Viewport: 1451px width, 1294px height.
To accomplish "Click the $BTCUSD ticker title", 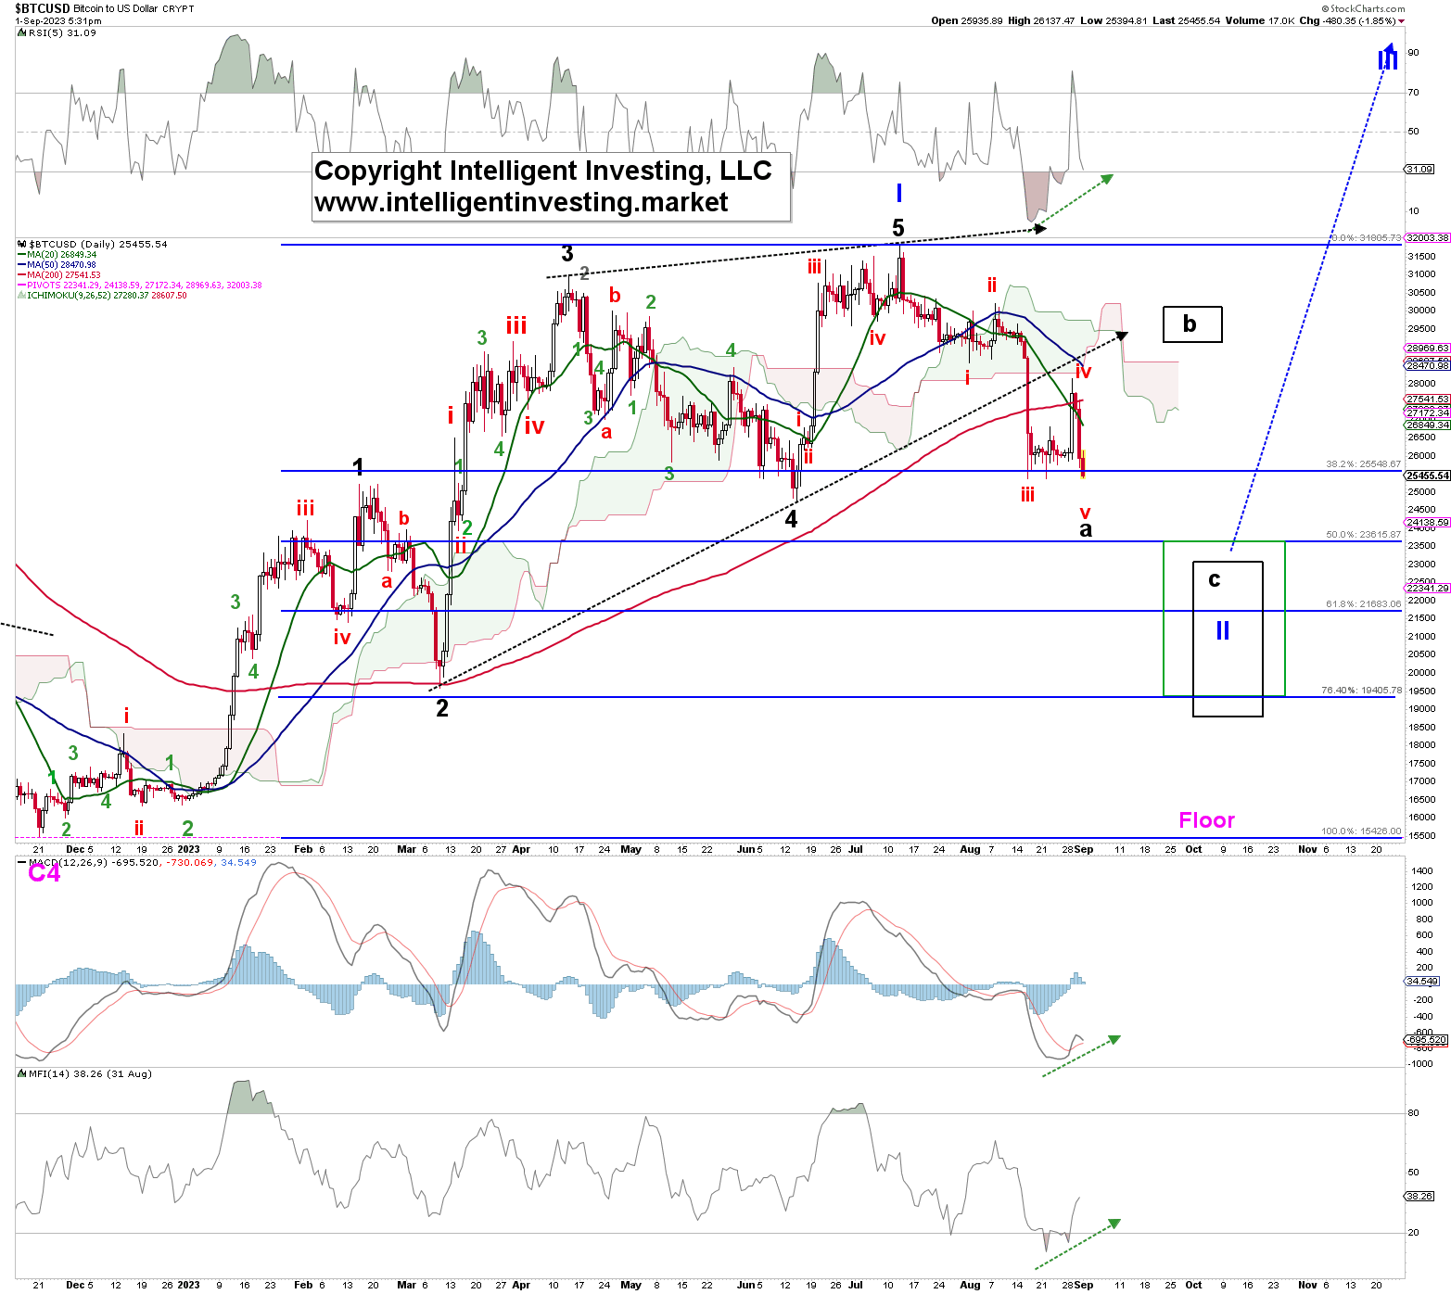I will [42, 8].
